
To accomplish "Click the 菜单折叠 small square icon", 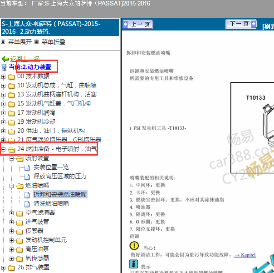I will point(36,42).
